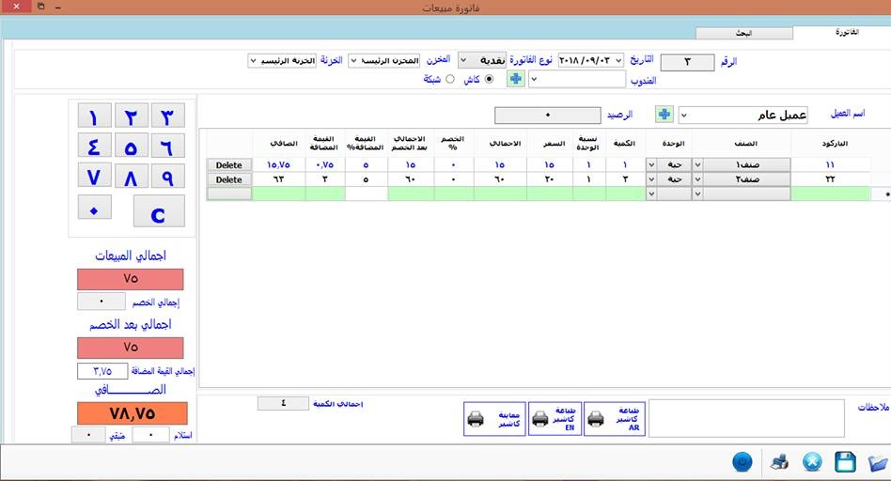The height and width of the screenshot is (481, 891).
Task: Select the شبكة (network) radio button
Action: pos(450,79)
